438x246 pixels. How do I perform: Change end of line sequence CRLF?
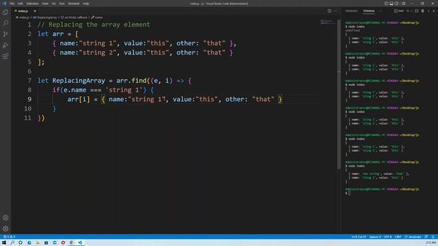[x=398, y=236]
